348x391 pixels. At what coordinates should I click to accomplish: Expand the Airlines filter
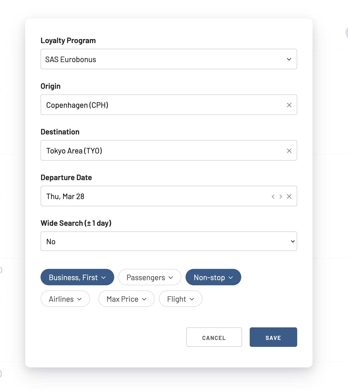coord(65,299)
